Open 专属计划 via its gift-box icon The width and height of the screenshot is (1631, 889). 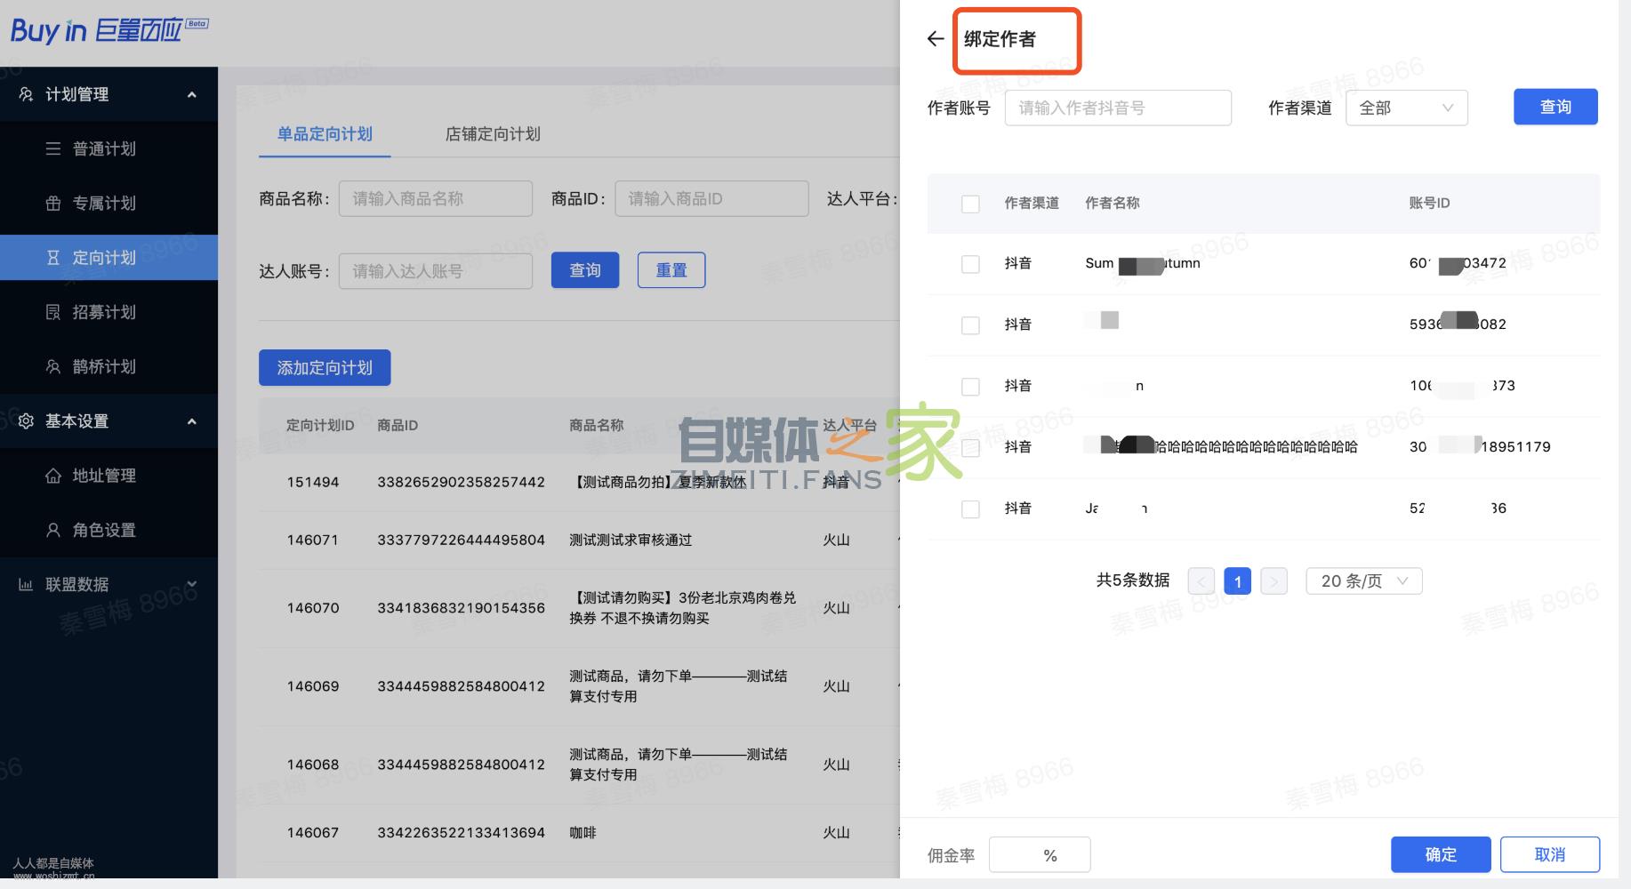tap(54, 203)
